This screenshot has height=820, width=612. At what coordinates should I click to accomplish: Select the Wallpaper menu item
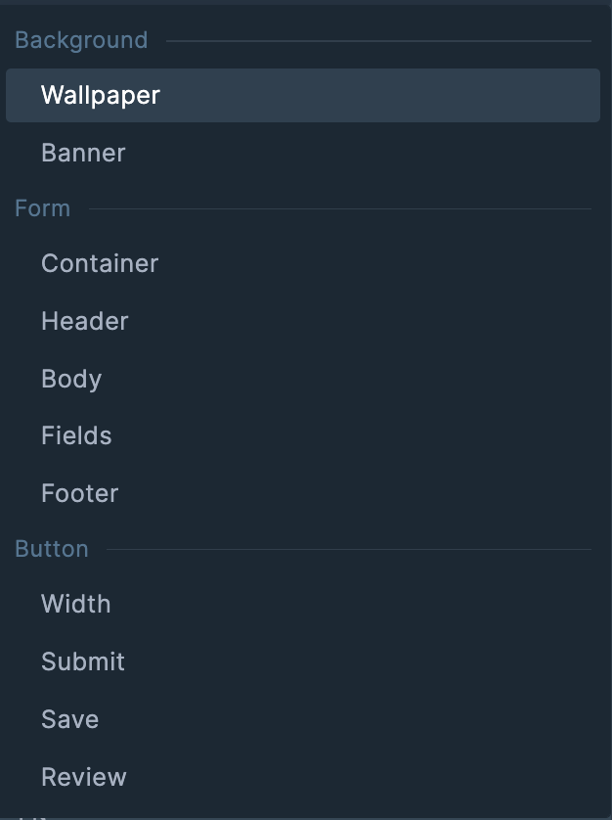pyautogui.click(x=101, y=95)
